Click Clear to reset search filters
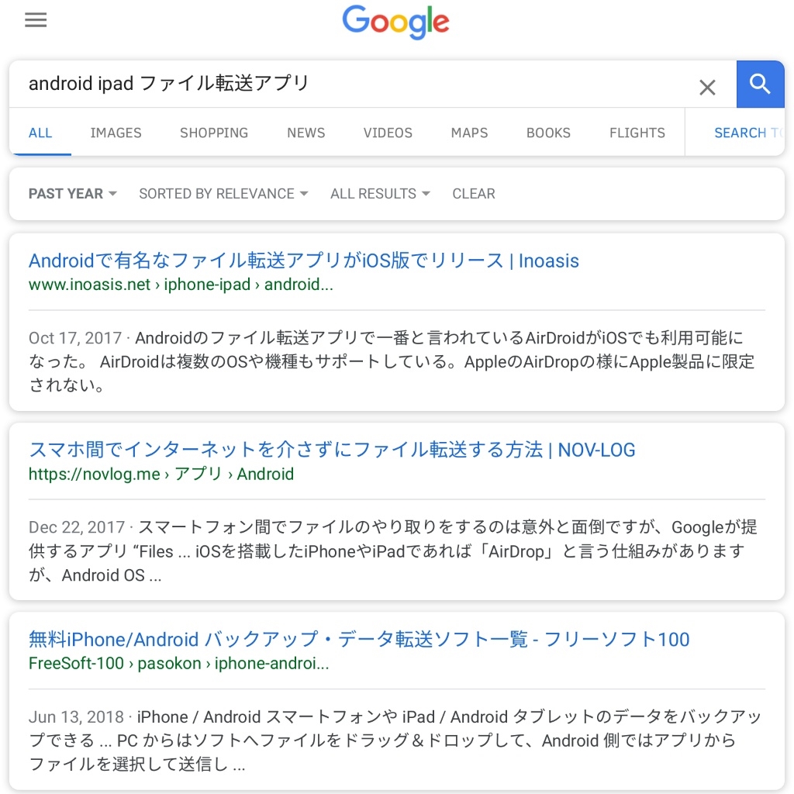 click(x=474, y=193)
